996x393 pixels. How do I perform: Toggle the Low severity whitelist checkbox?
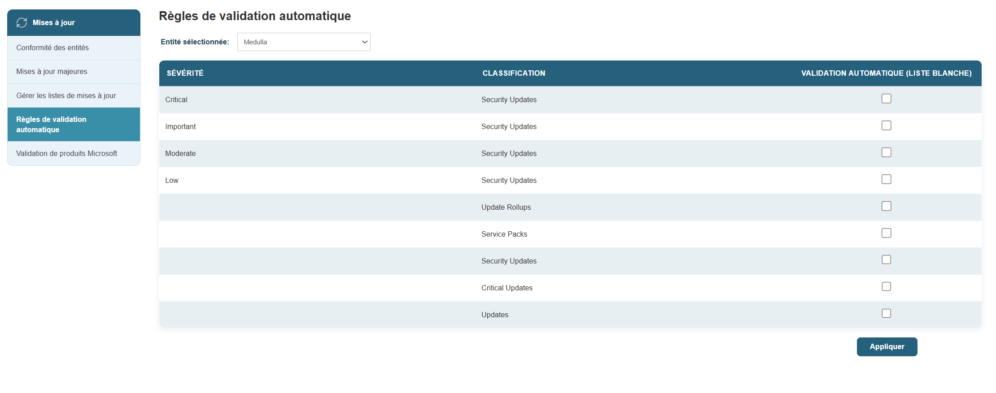[886, 179]
